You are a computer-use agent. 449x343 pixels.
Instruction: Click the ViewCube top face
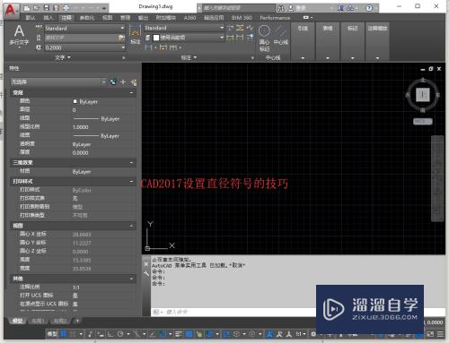coord(423,95)
